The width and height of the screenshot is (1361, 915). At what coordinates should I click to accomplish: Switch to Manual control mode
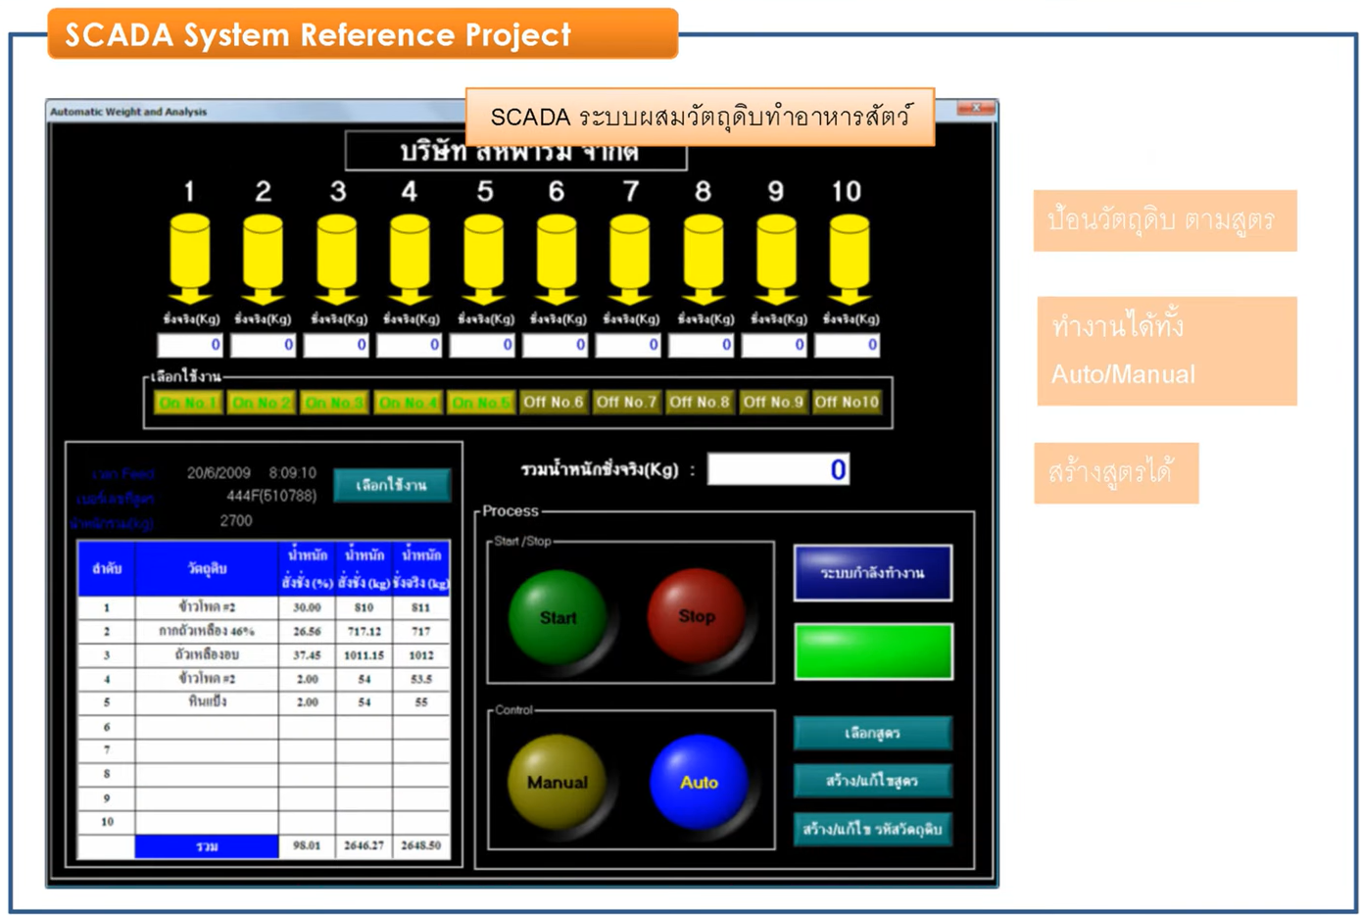coord(556,782)
